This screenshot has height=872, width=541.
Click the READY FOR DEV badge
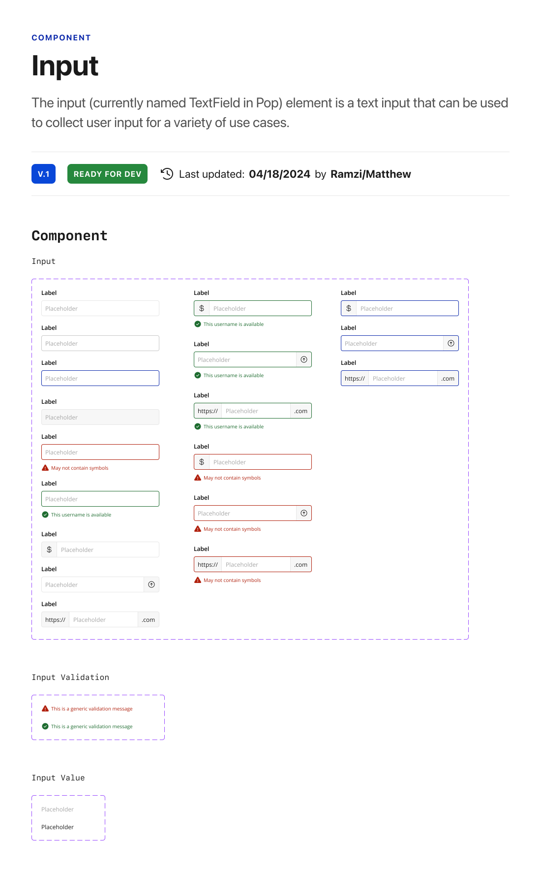[x=107, y=174]
